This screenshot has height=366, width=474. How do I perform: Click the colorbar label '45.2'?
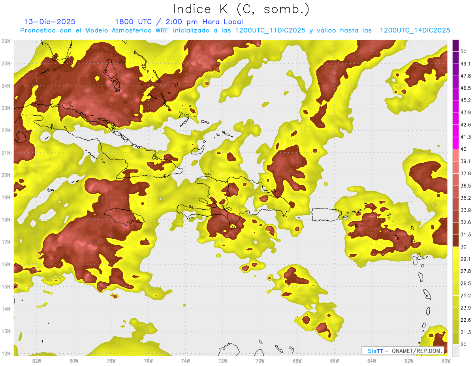coord(466,100)
